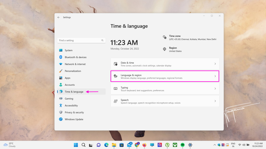Click the Windows Update icon in sidebar
266x149 pixels.
(61, 119)
